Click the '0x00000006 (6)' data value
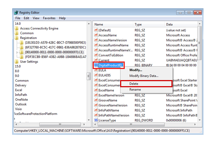The image size is (216, 143). 176,120
